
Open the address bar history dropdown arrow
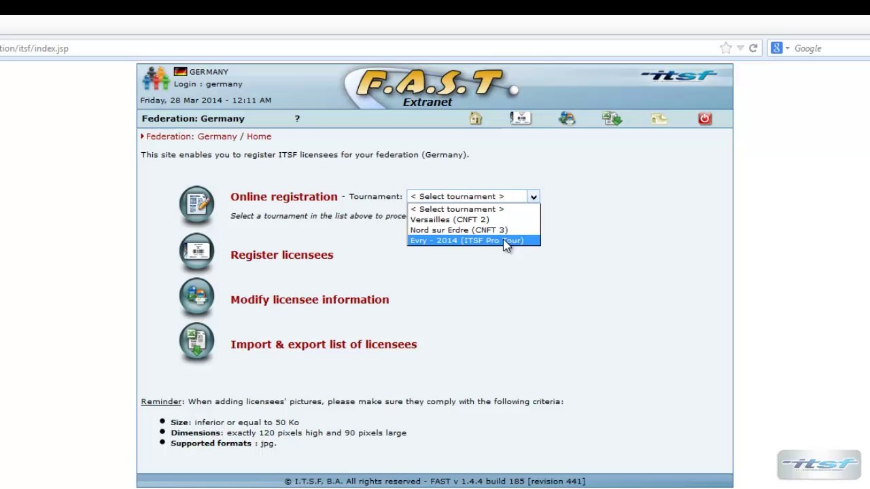click(x=740, y=48)
